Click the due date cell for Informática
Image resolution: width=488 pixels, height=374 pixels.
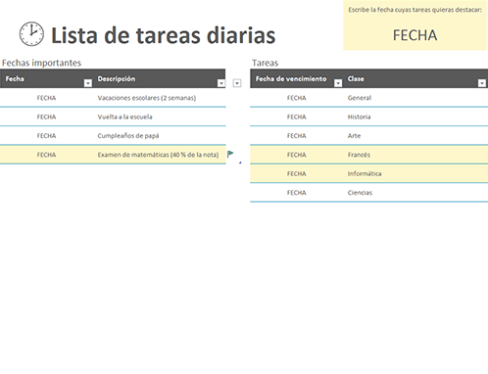[x=297, y=173]
